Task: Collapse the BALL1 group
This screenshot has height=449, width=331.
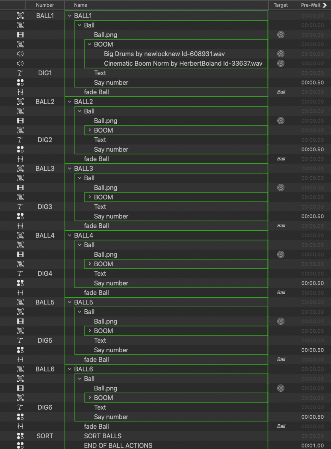Action: pyautogui.click(x=70, y=16)
